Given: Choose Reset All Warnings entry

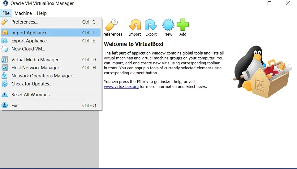Looking at the screenshot, I should coord(51,94).
